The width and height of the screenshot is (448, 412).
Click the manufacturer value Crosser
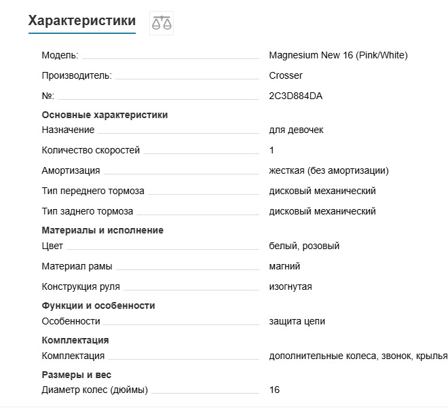click(x=286, y=75)
